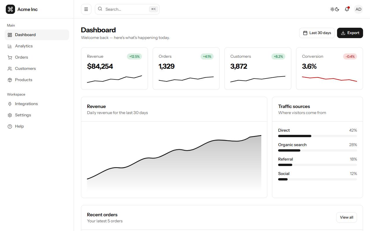
Task: Open the Products label in sidebar
Action: [x=24, y=80]
